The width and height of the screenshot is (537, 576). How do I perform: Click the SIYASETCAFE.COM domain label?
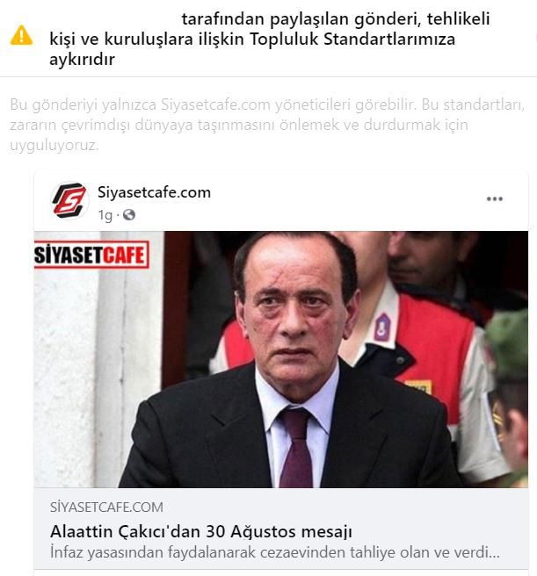pyautogui.click(x=106, y=508)
